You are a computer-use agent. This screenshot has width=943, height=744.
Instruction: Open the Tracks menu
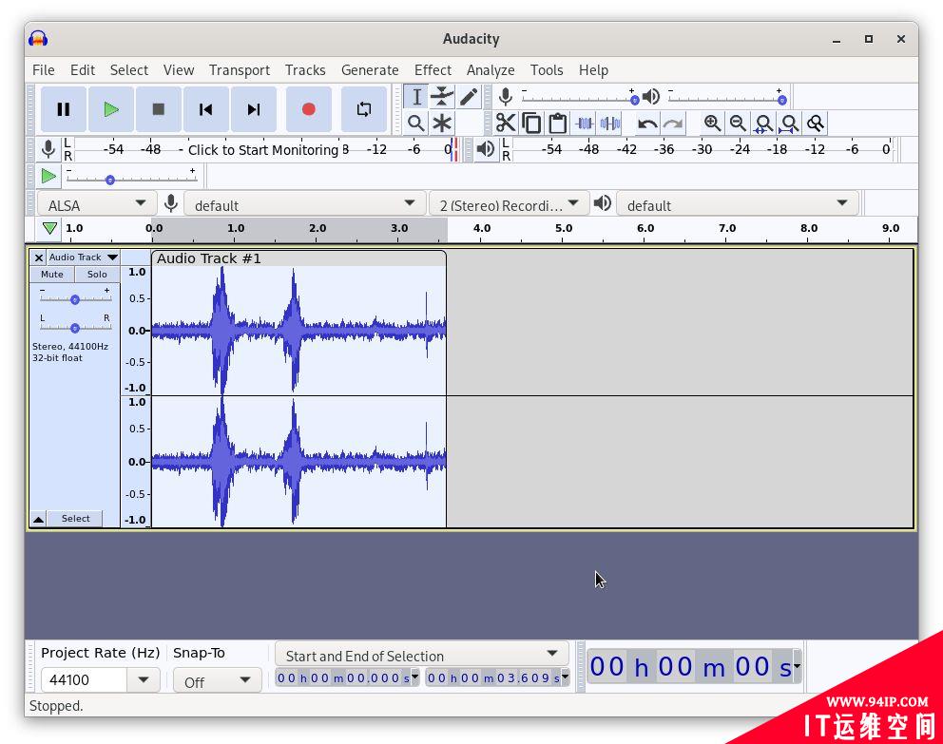pos(305,69)
